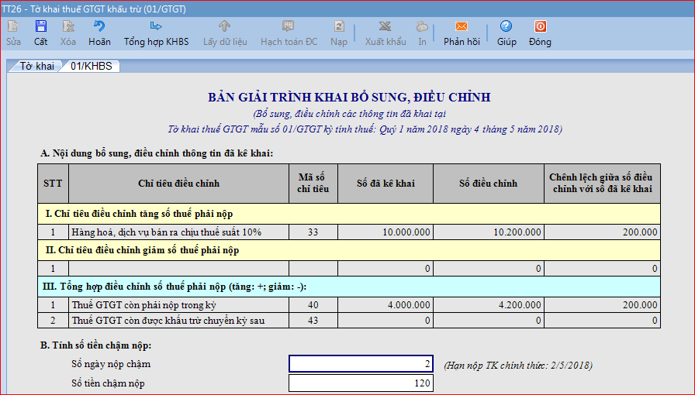Click 'Thuế GTGT còn phải nộp trong kỳ'
Image resolution: width=695 pixels, height=395 pixels.
click(x=178, y=305)
